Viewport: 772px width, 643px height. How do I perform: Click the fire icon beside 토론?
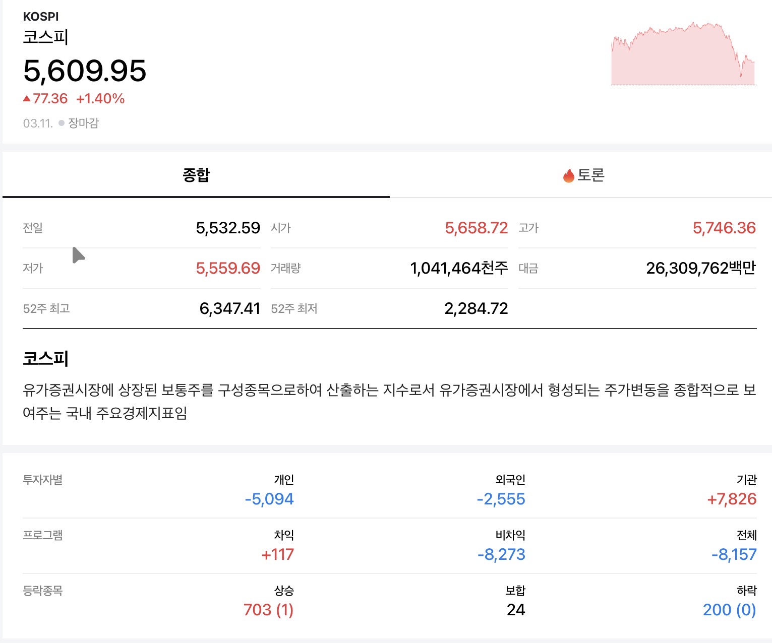(569, 176)
